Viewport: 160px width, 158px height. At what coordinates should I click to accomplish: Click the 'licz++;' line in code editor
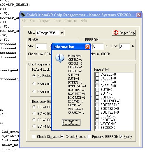(x=9, y=149)
